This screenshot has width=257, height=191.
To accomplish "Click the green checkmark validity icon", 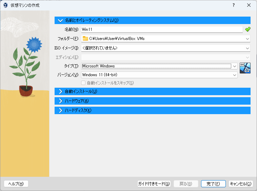I will 248,29.
